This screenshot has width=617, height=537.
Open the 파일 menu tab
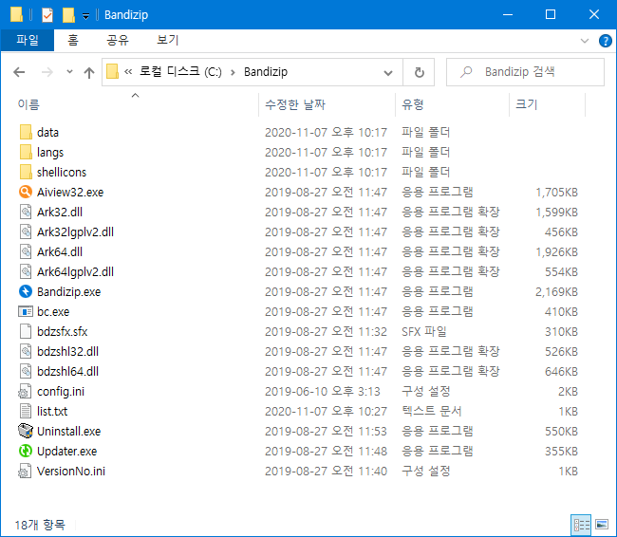28,40
